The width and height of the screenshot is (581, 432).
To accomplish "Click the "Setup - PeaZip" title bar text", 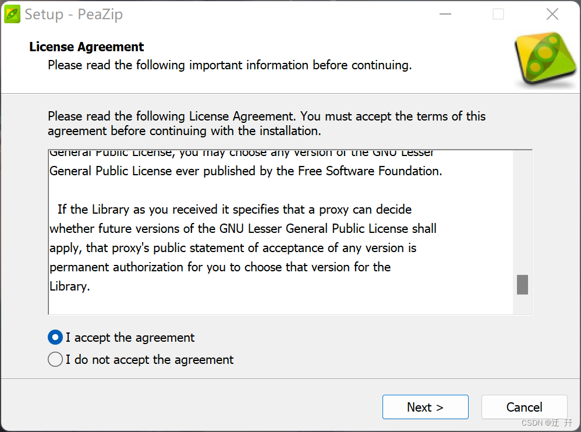I will tap(73, 15).
